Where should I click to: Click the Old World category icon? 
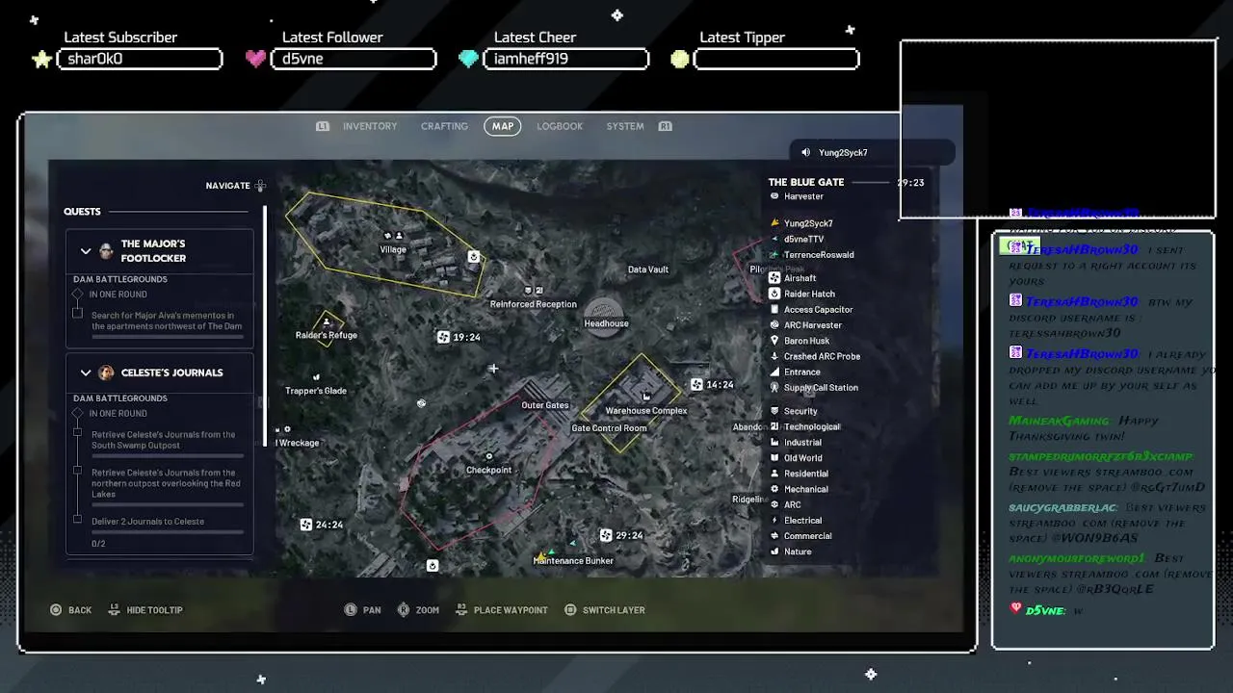pos(774,458)
